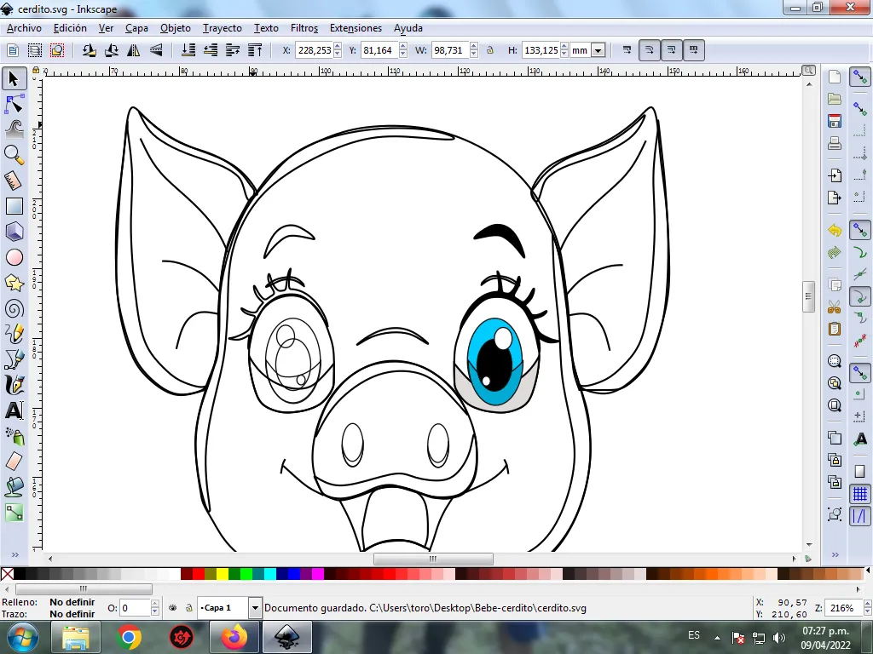Click Rotate 90 degrees counter-clockwise icon
Screen dimensions: 873x654
pyautogui.click(x=89, y=50)
